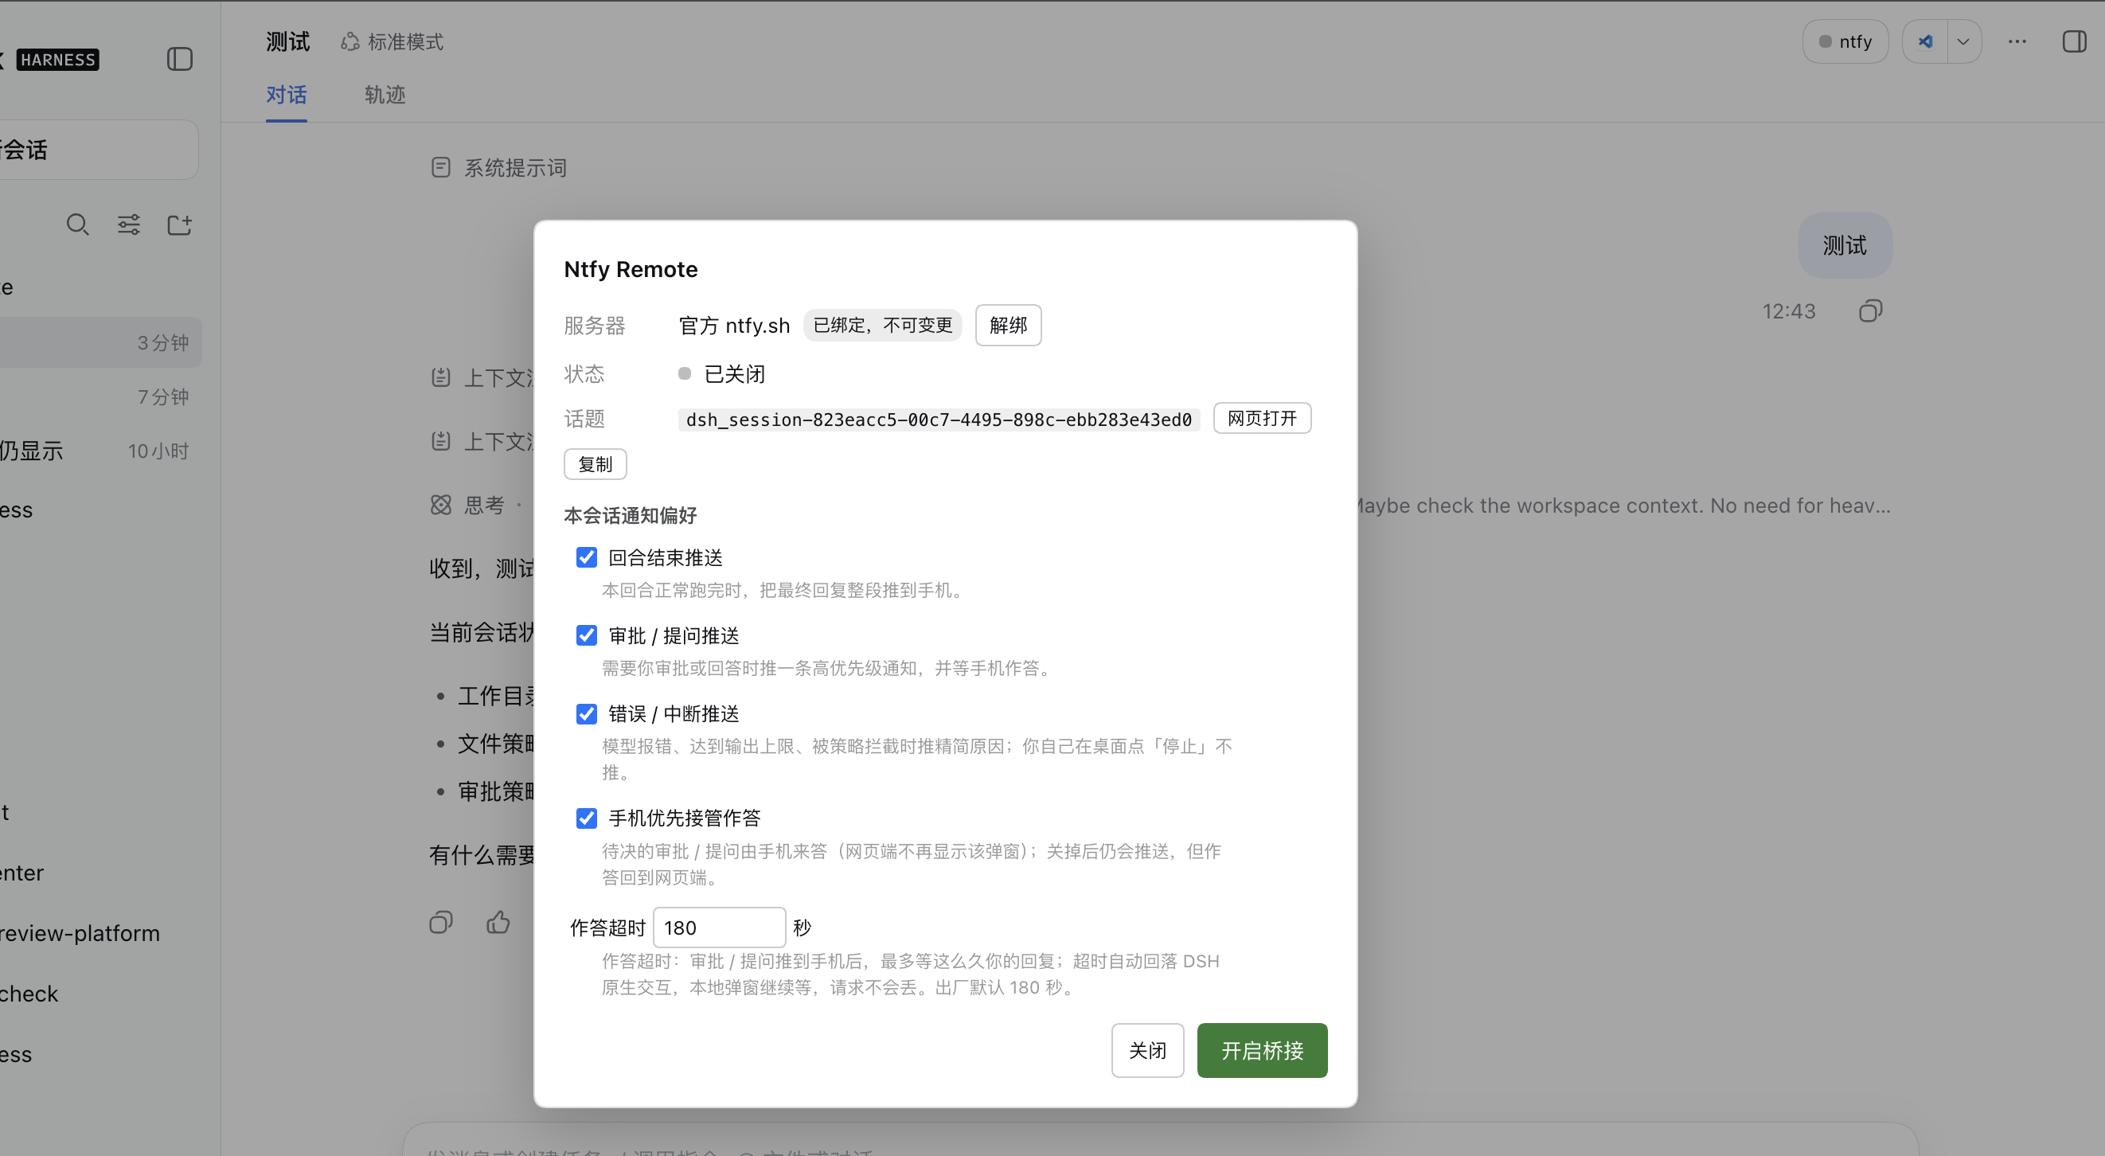Viewport: 2105px width, 1156px height.
Task: Toggle 回合结束推送 checkbox
Action: tap(586, 558)
